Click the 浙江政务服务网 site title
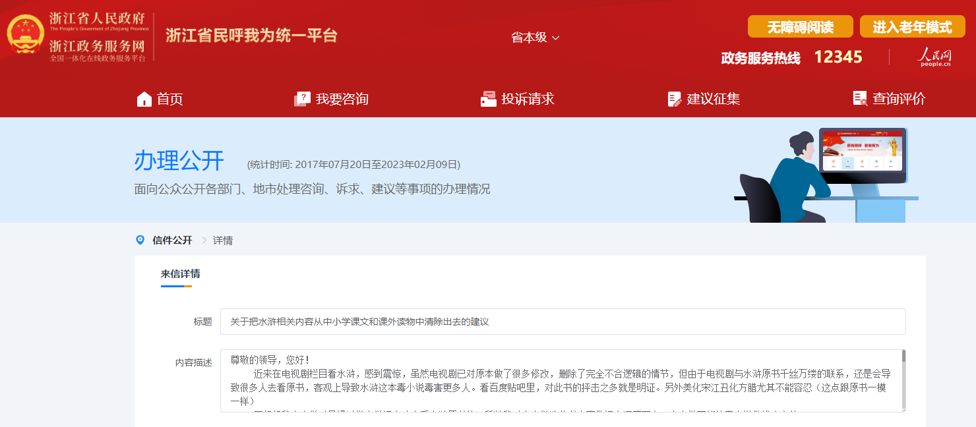Viewport: 976px width, 427px height. (x=97, y=46)
